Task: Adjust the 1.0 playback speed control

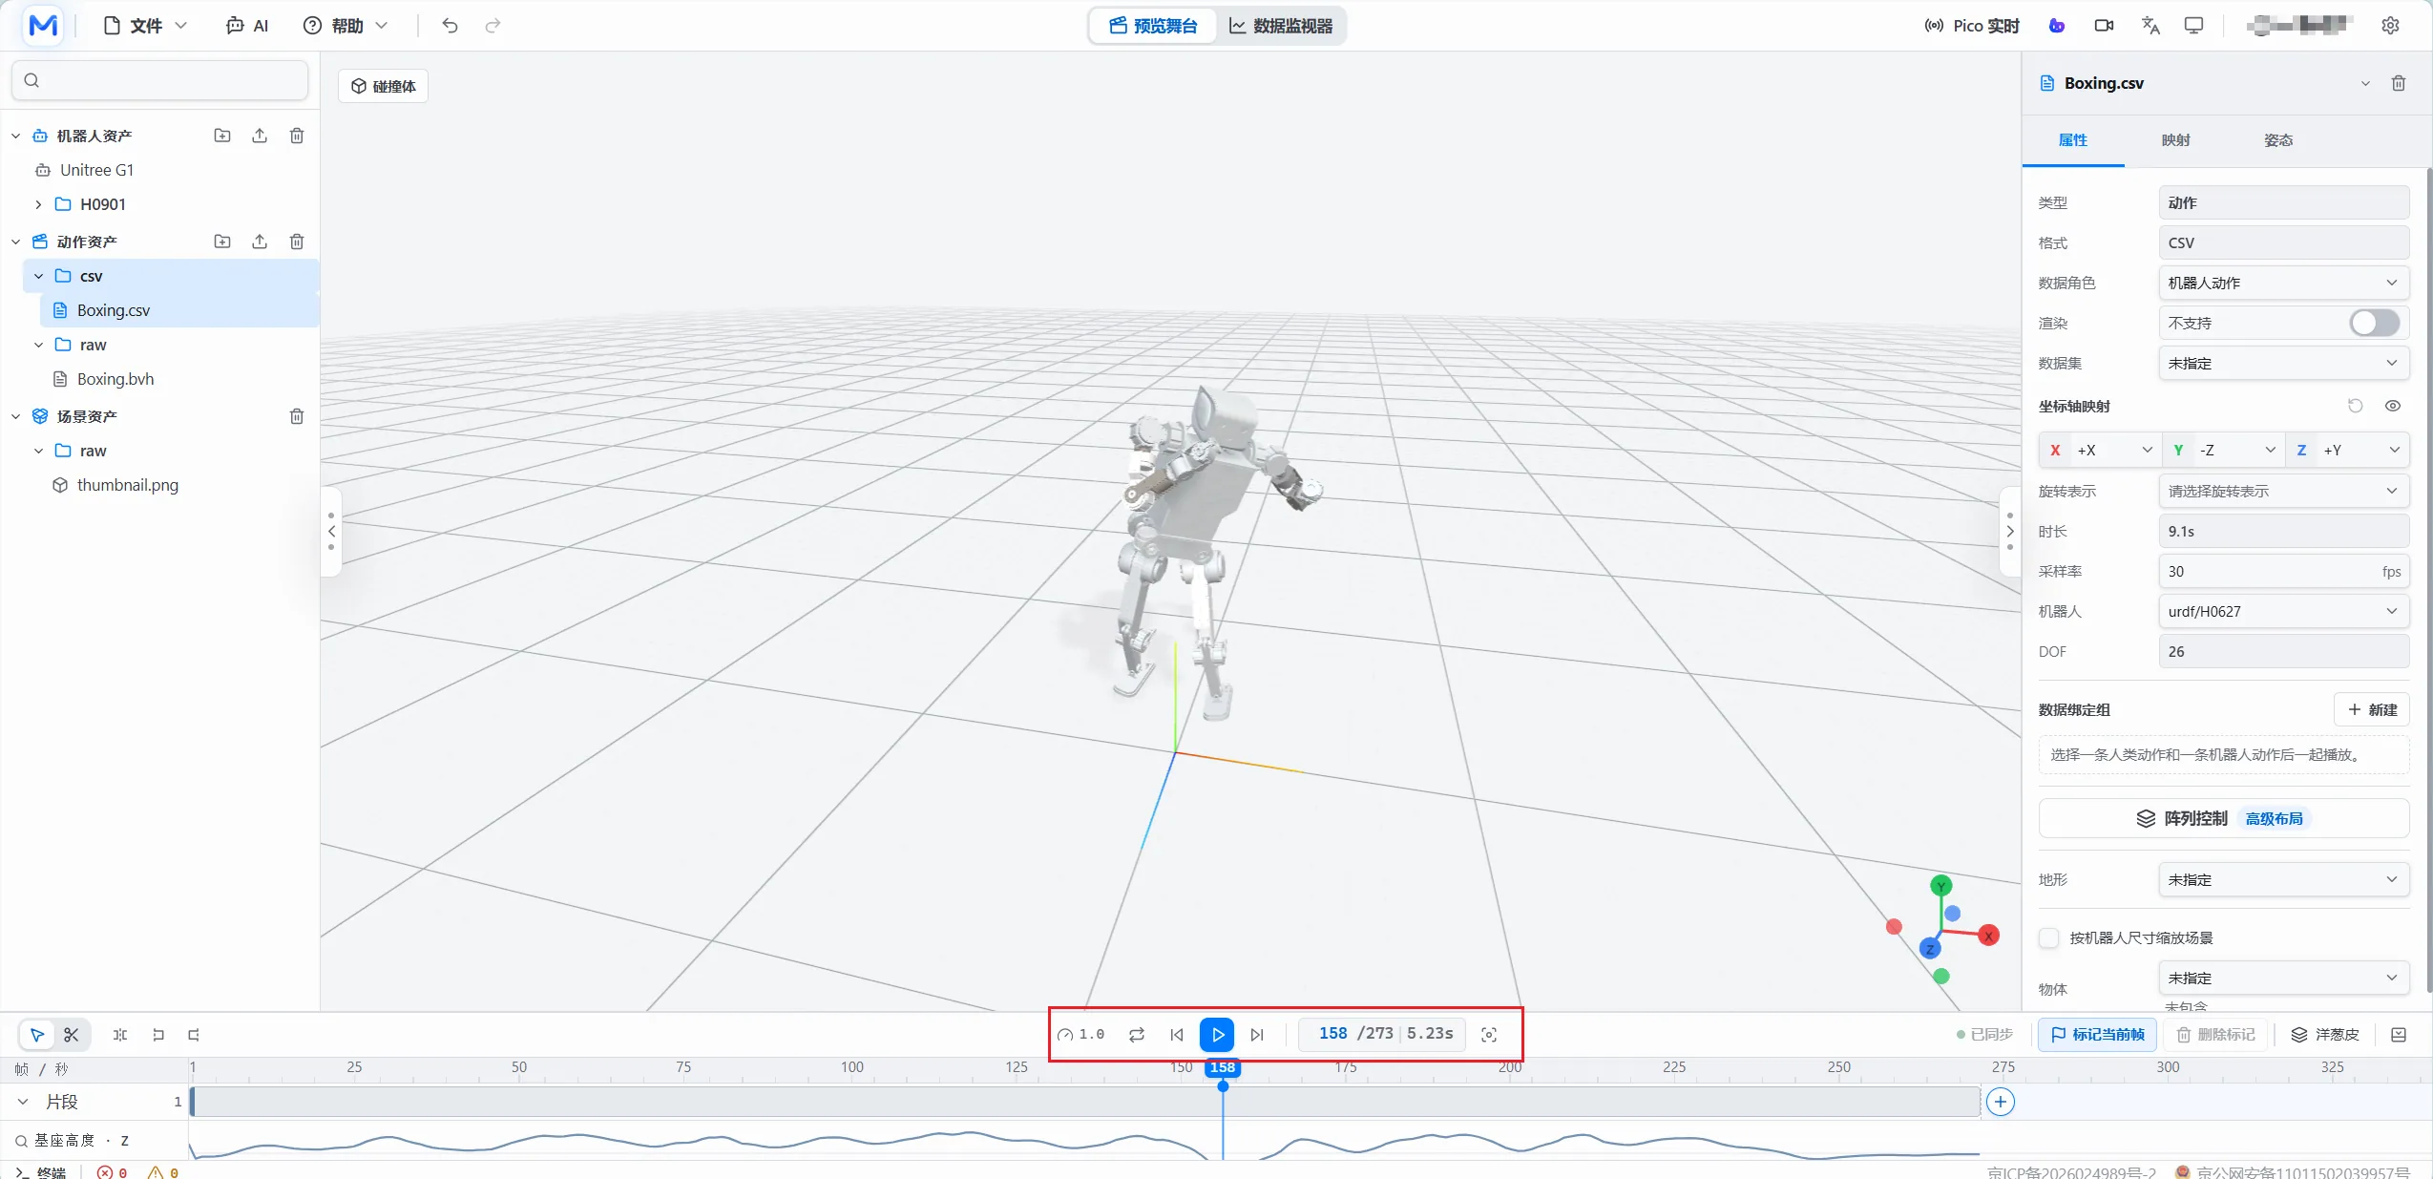Action: click(1081, 1035)
